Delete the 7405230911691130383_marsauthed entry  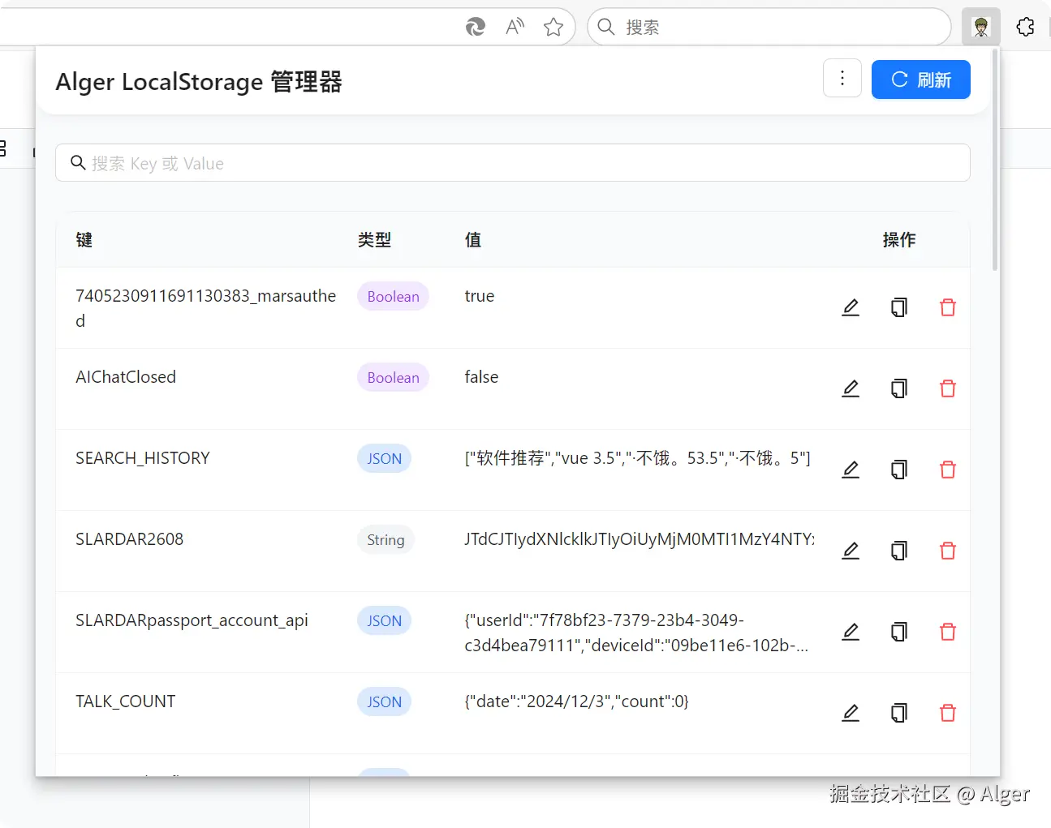pos(948,307)
